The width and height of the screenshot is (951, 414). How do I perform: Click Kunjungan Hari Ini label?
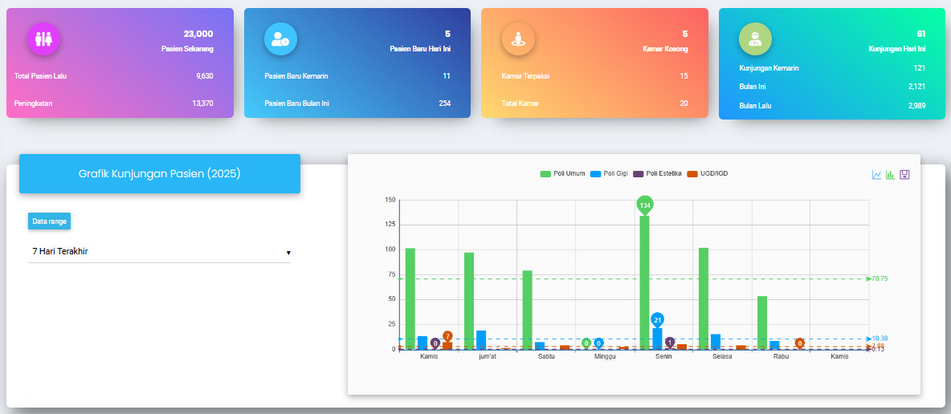tap(897, 48)
